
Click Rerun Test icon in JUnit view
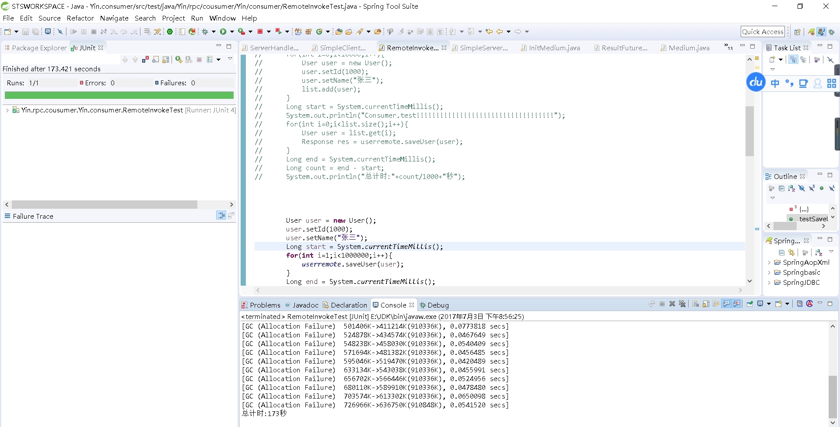(x=178, y=59)
